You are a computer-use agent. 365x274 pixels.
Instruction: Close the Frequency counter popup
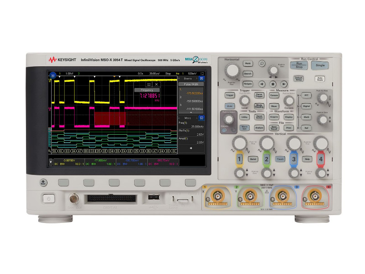[156, 84]
